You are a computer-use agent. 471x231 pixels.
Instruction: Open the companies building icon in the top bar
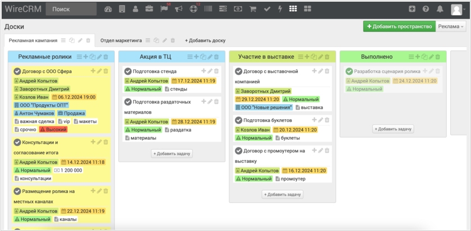click(x=122, y=9)
